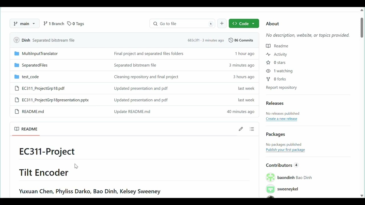Click the Dinh author avatar
This screenshot has width=365, height=205.
(x=17, y=40)
